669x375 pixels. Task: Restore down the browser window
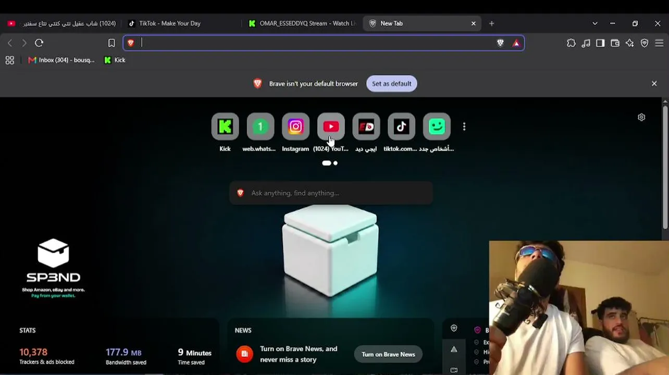(x=635, y=23)
